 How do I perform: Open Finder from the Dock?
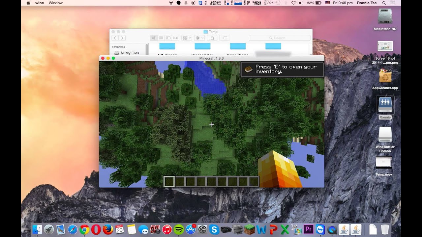(x=37, y=229)
